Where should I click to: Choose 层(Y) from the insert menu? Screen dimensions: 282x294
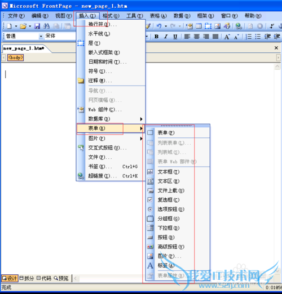(x=111, y=43)
